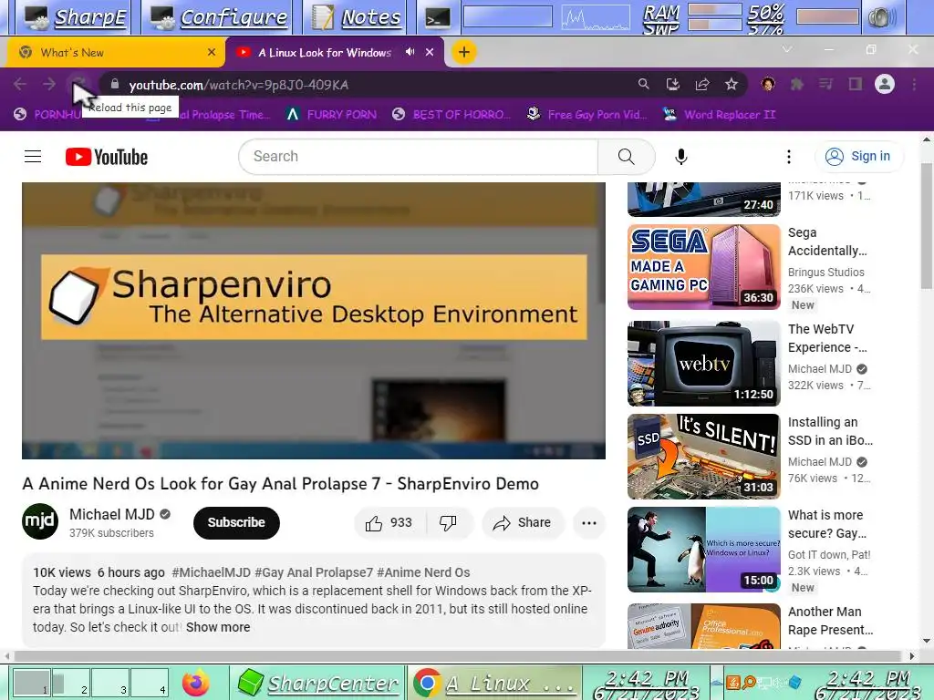Adjust the top bar volume slider
934x700 pixels.
tap(827, 16)
